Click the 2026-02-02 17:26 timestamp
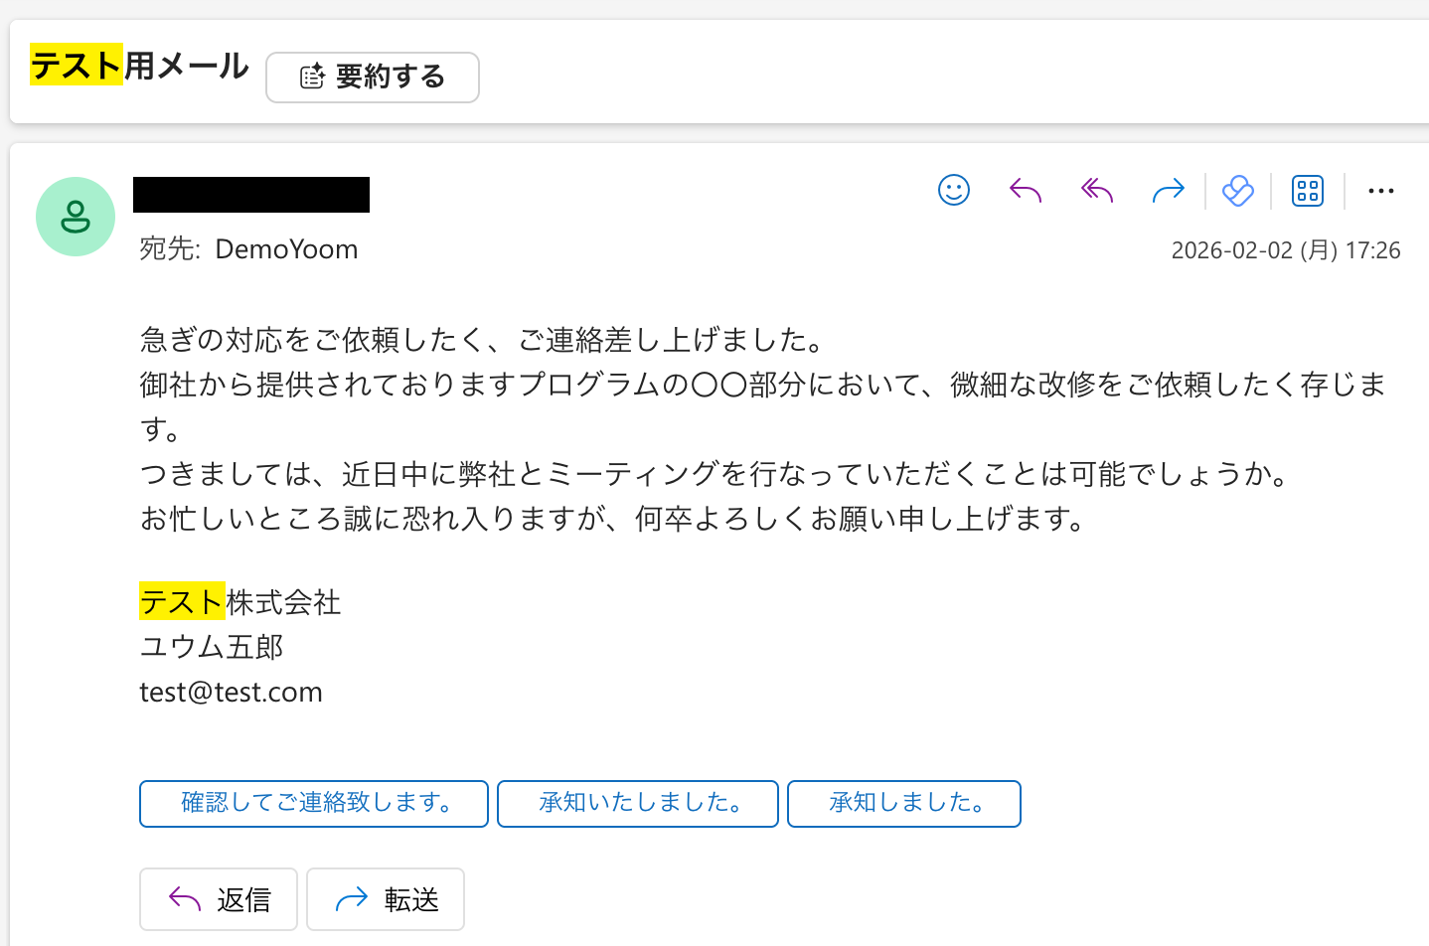The height and width of the screenshot is (946, 1429). pyautogui.click(x=1286, y=250)
